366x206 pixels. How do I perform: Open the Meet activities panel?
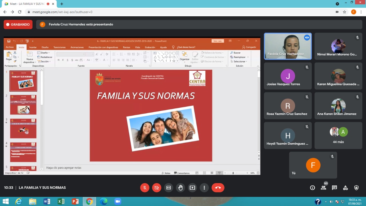click(x=345, y=188)
